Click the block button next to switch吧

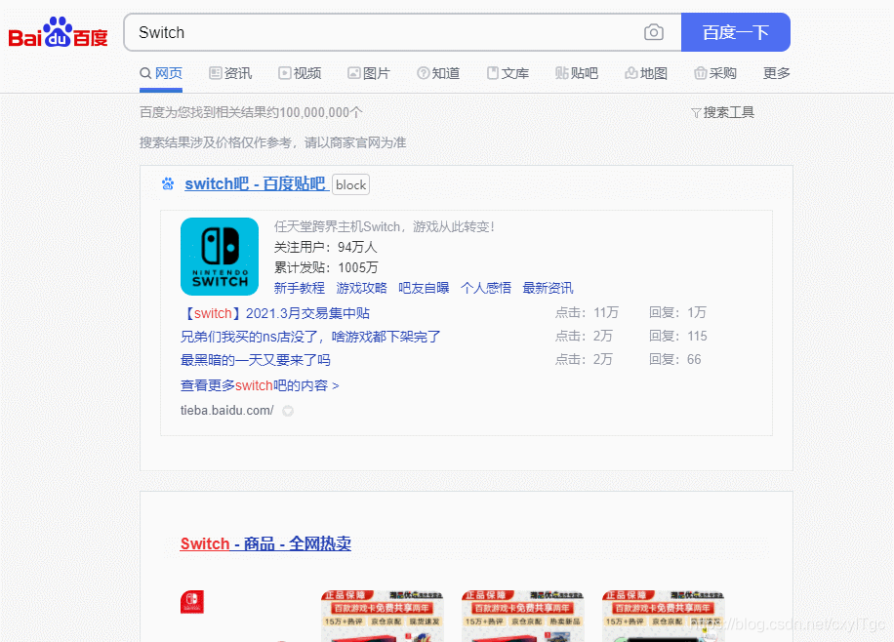tap(350, 184)
